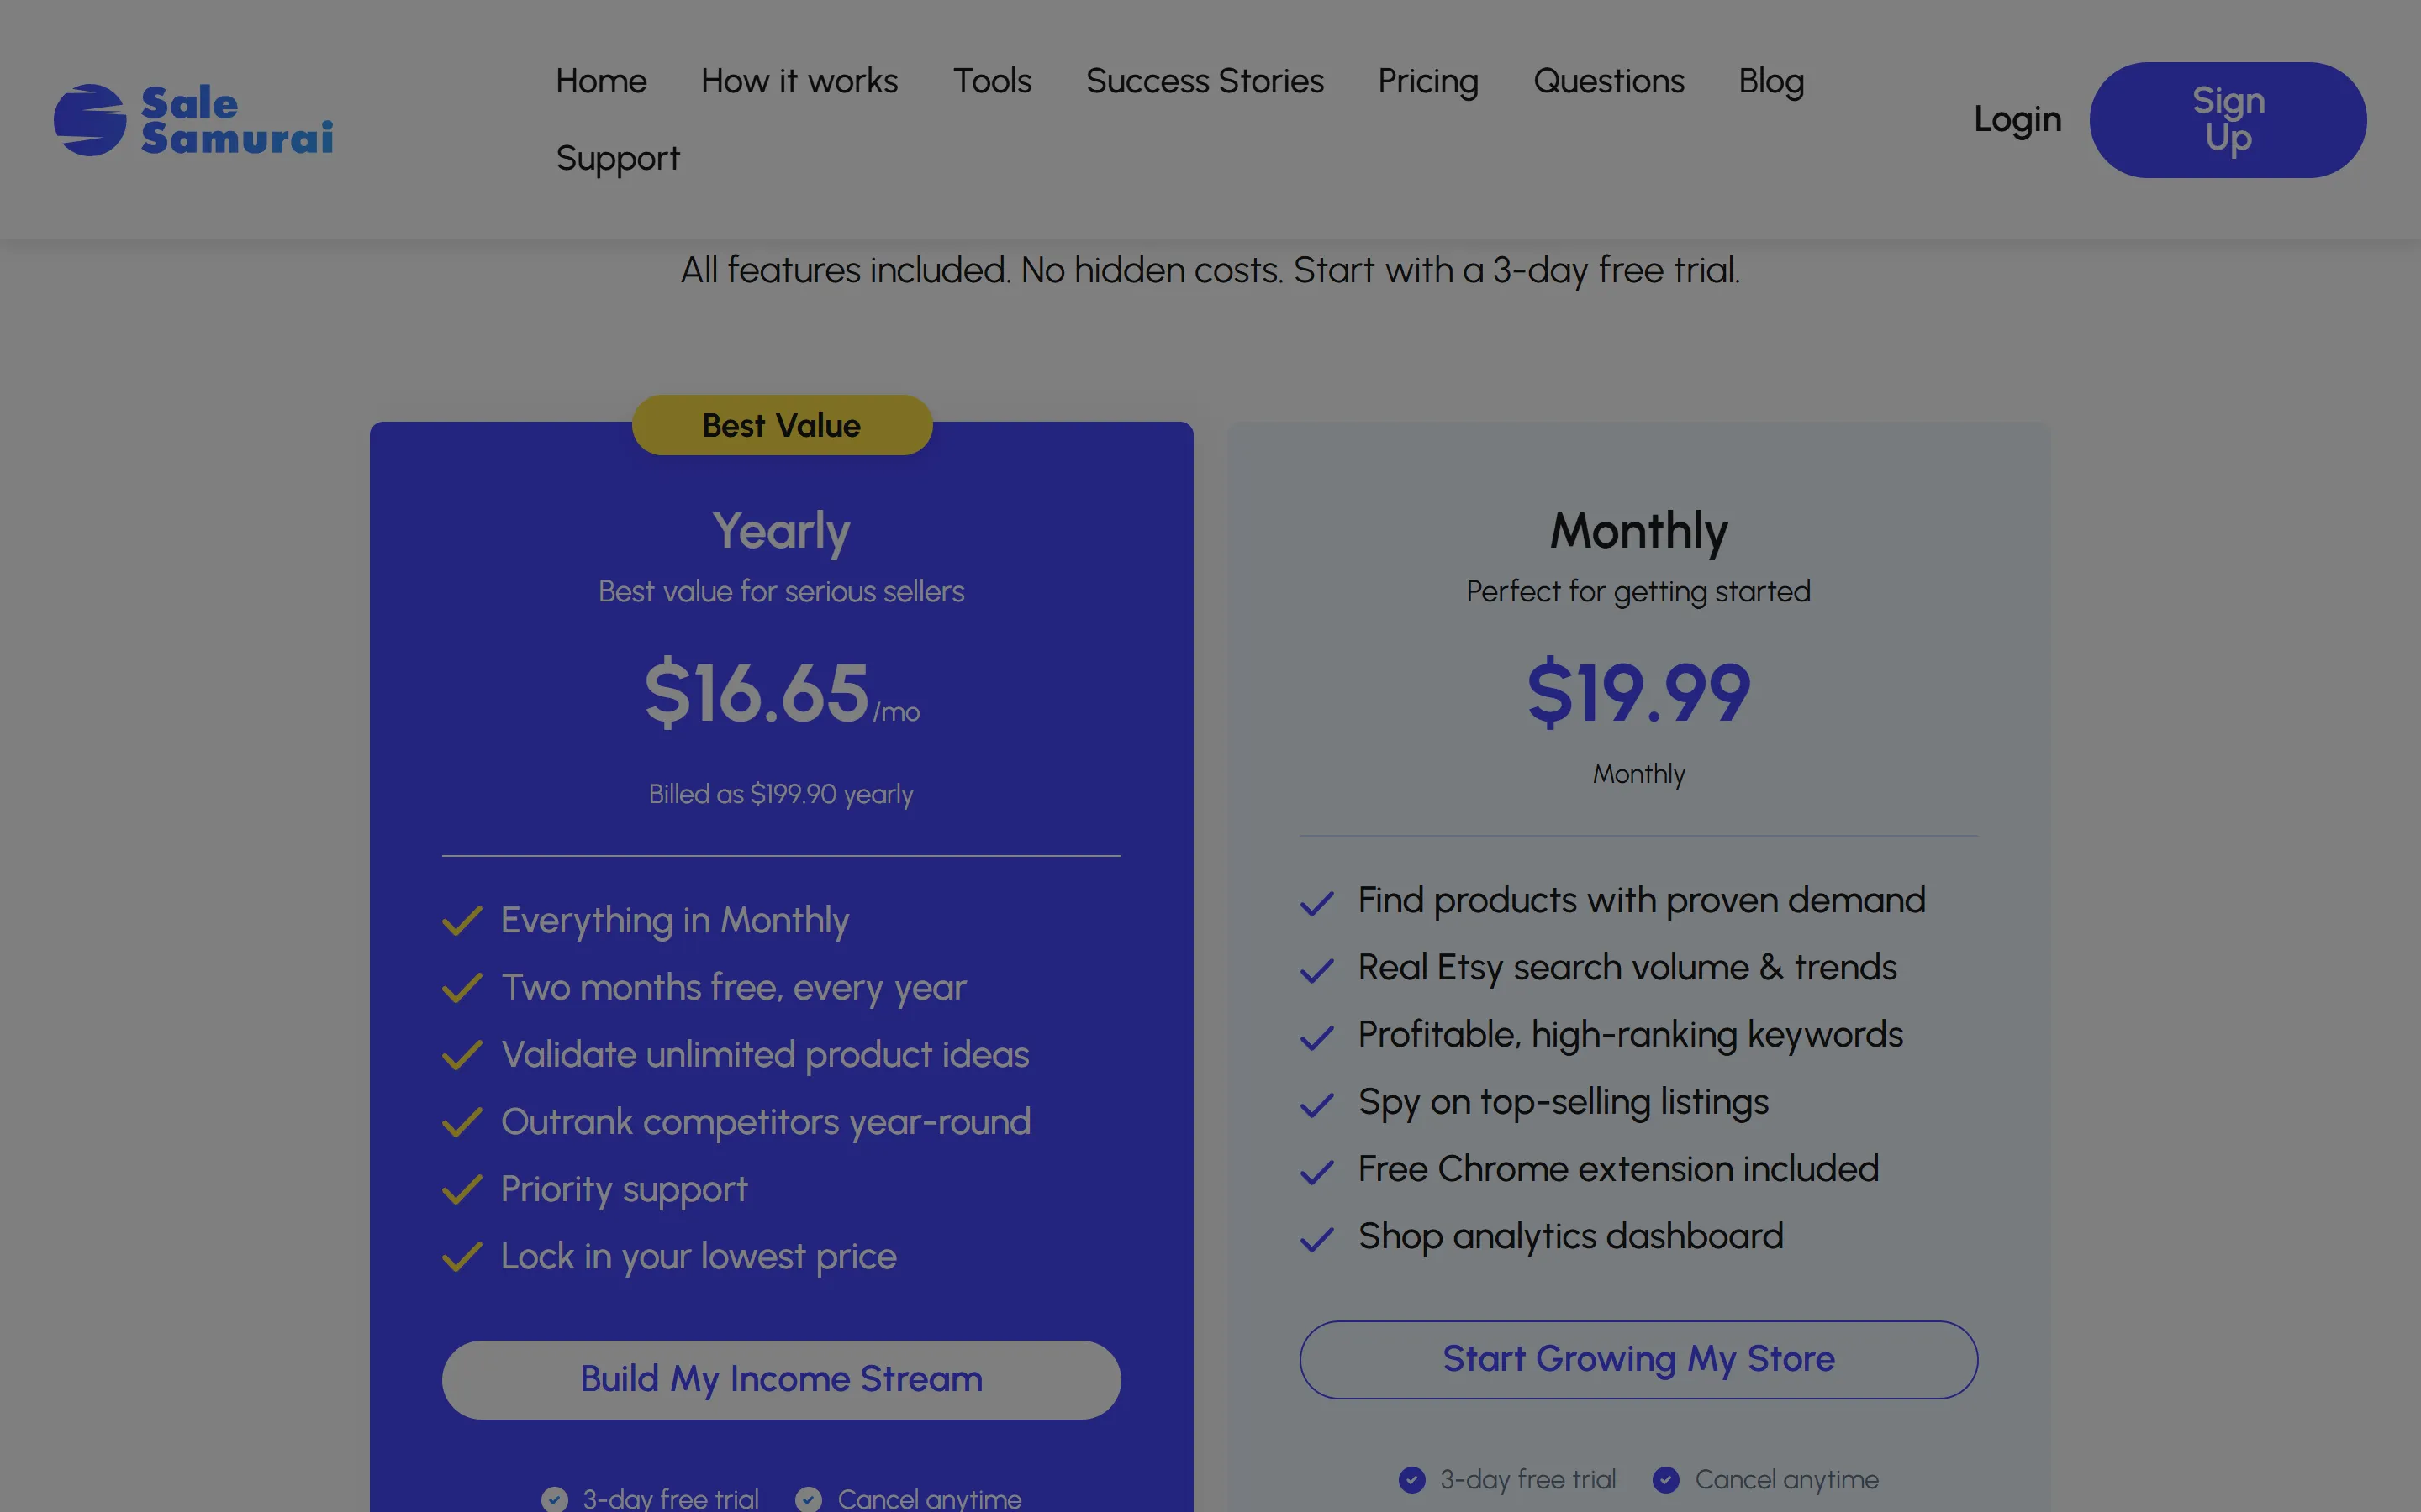2421x1512 pixels.
Task: Click the checkmark beside Everything in Monthly
Action: coord(462,920)
